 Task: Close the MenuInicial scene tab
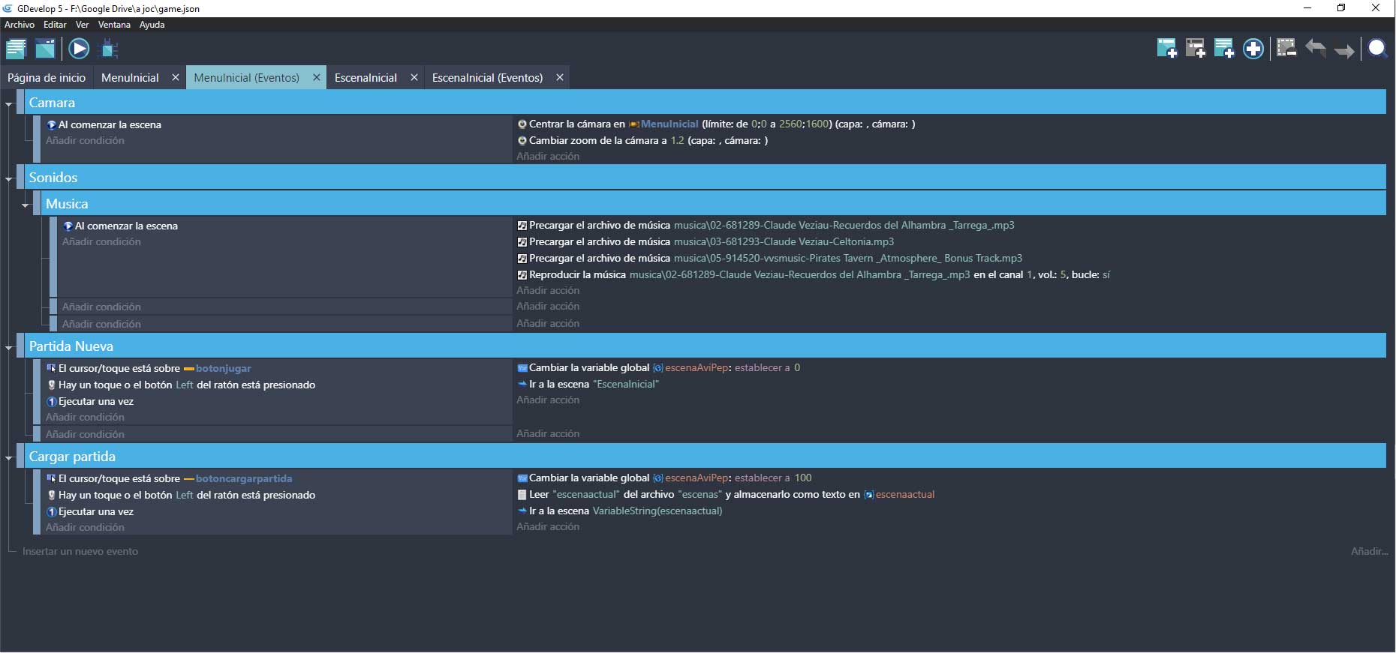tap(175, 78)
